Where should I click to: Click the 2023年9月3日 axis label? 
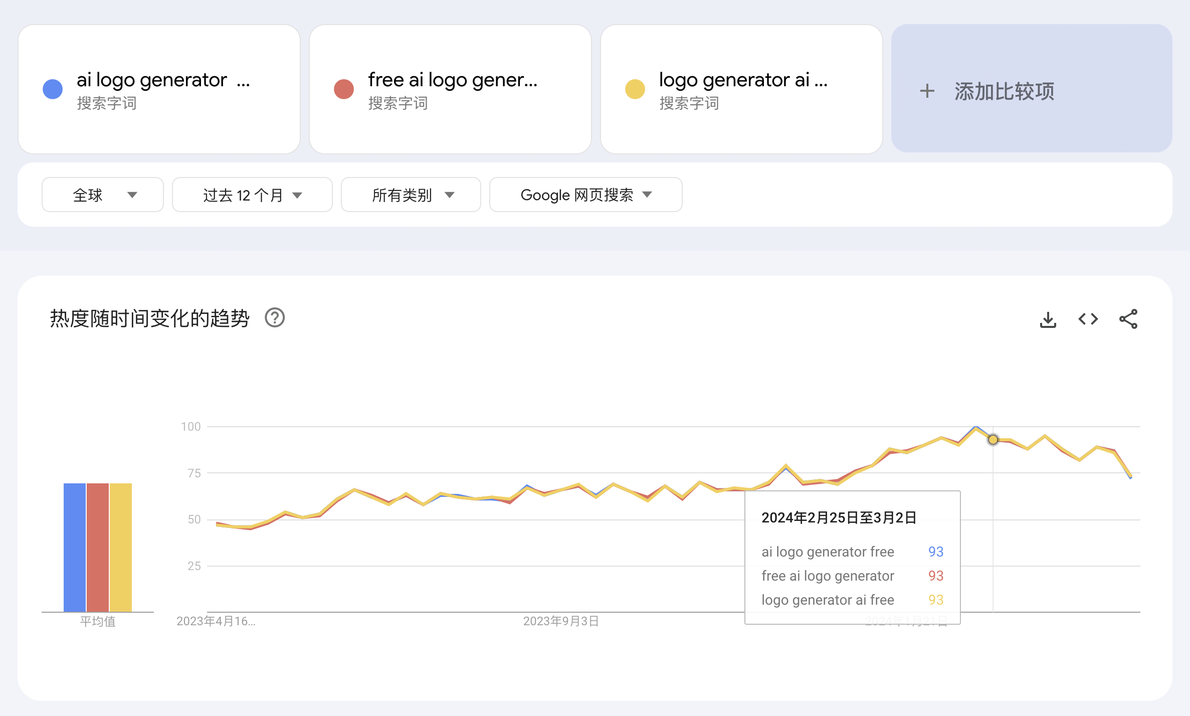[x=561, y=621]
